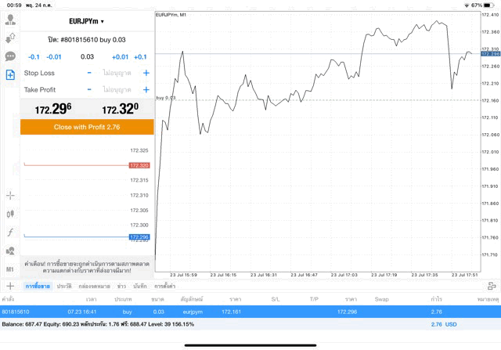Tap the new order document icon

10,75
